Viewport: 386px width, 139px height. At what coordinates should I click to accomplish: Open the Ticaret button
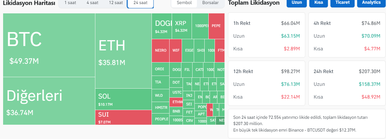point(342,3)
